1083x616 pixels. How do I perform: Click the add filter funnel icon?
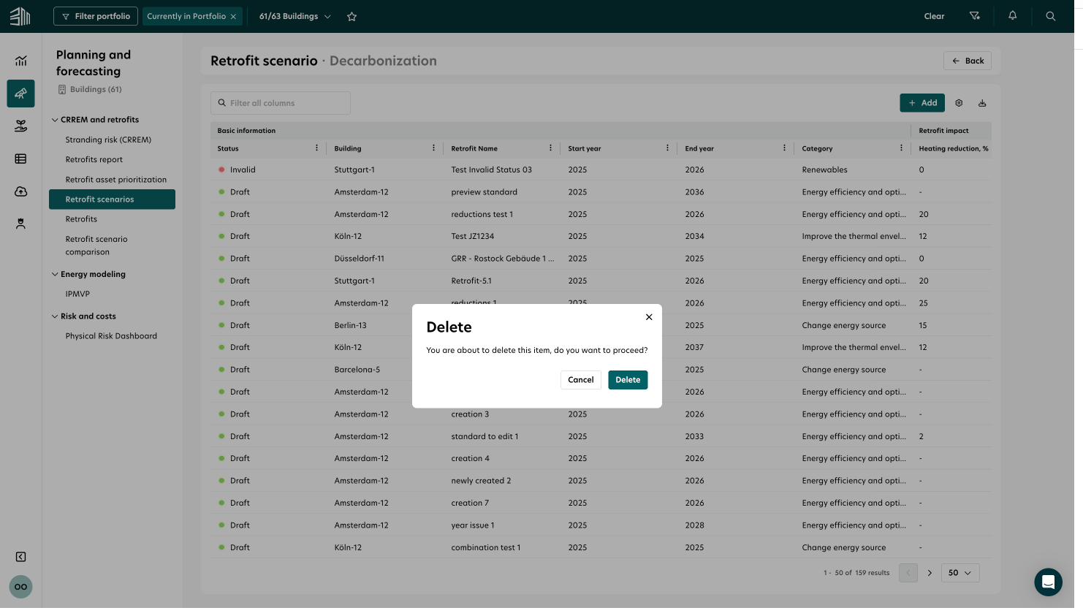[974, 16]
